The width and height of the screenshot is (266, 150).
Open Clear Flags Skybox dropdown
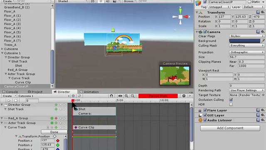(x=246, y=36)
